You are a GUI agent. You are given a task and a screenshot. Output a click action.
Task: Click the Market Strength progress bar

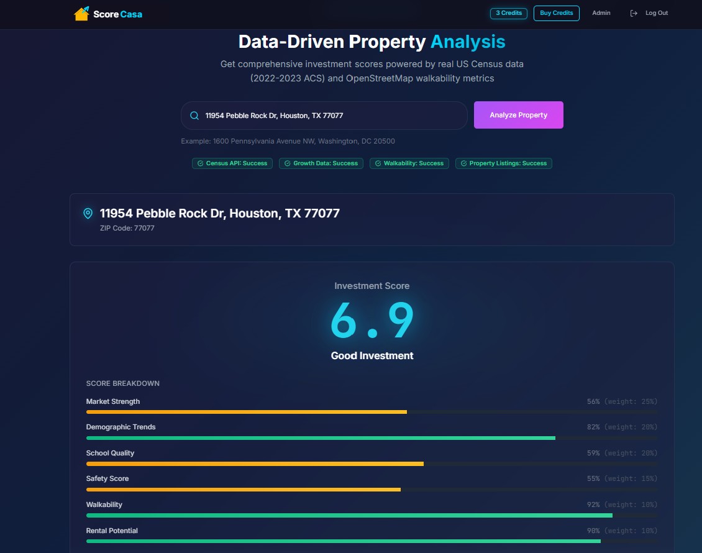tap(372, 412)
